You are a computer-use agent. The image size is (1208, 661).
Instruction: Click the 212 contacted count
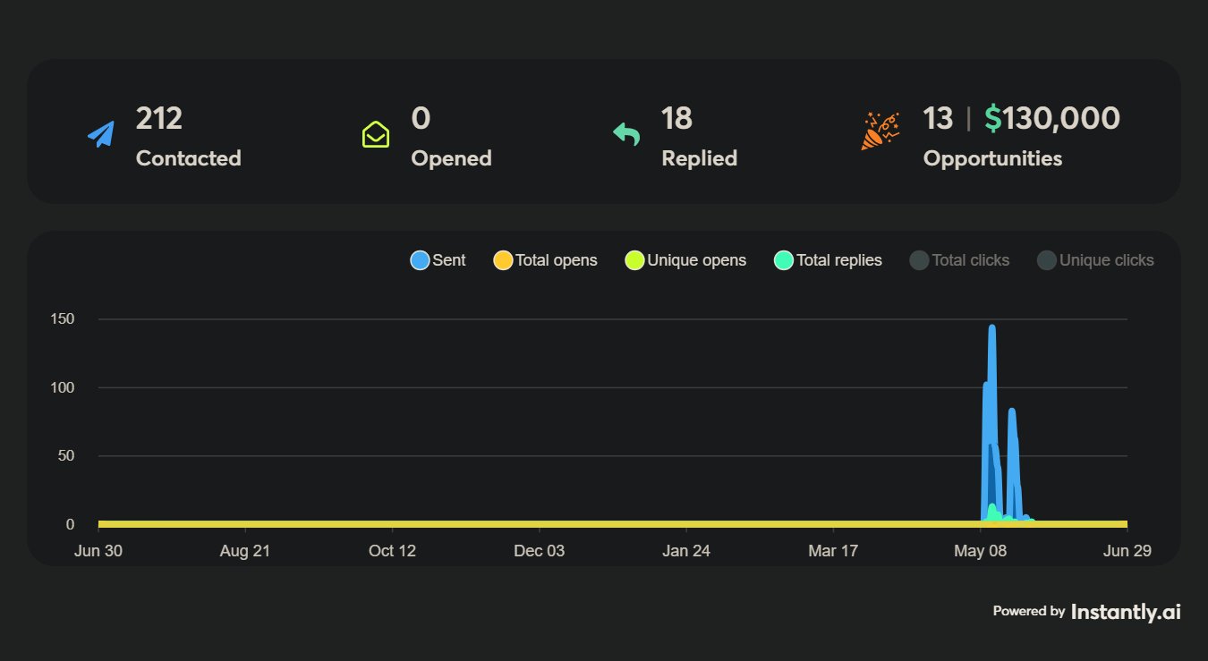[159, 118]
